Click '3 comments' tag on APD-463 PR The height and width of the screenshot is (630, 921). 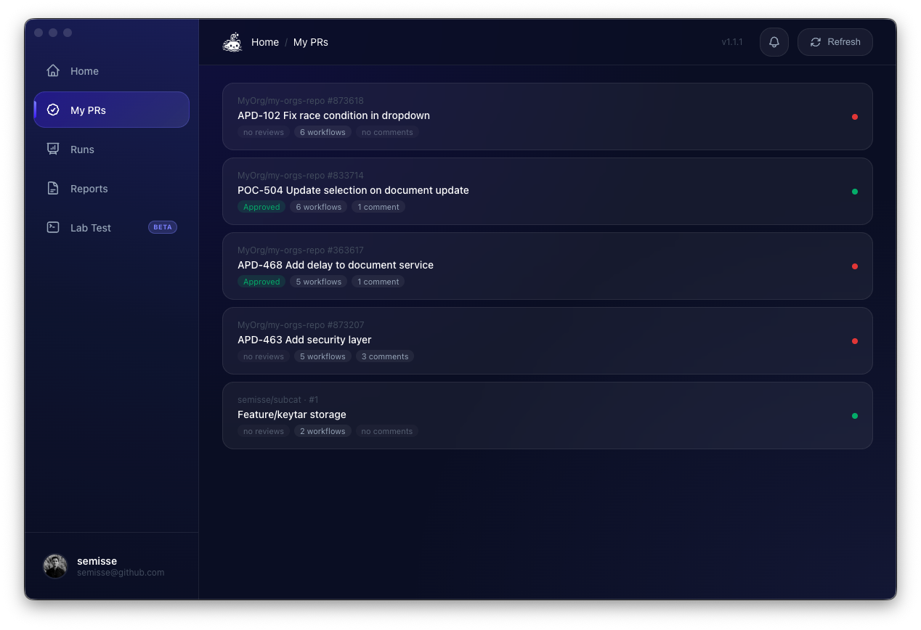[385, 356]
